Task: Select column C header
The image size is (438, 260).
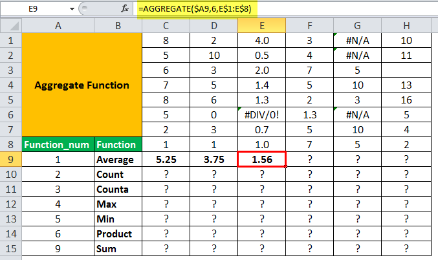Action: point(166,26)
